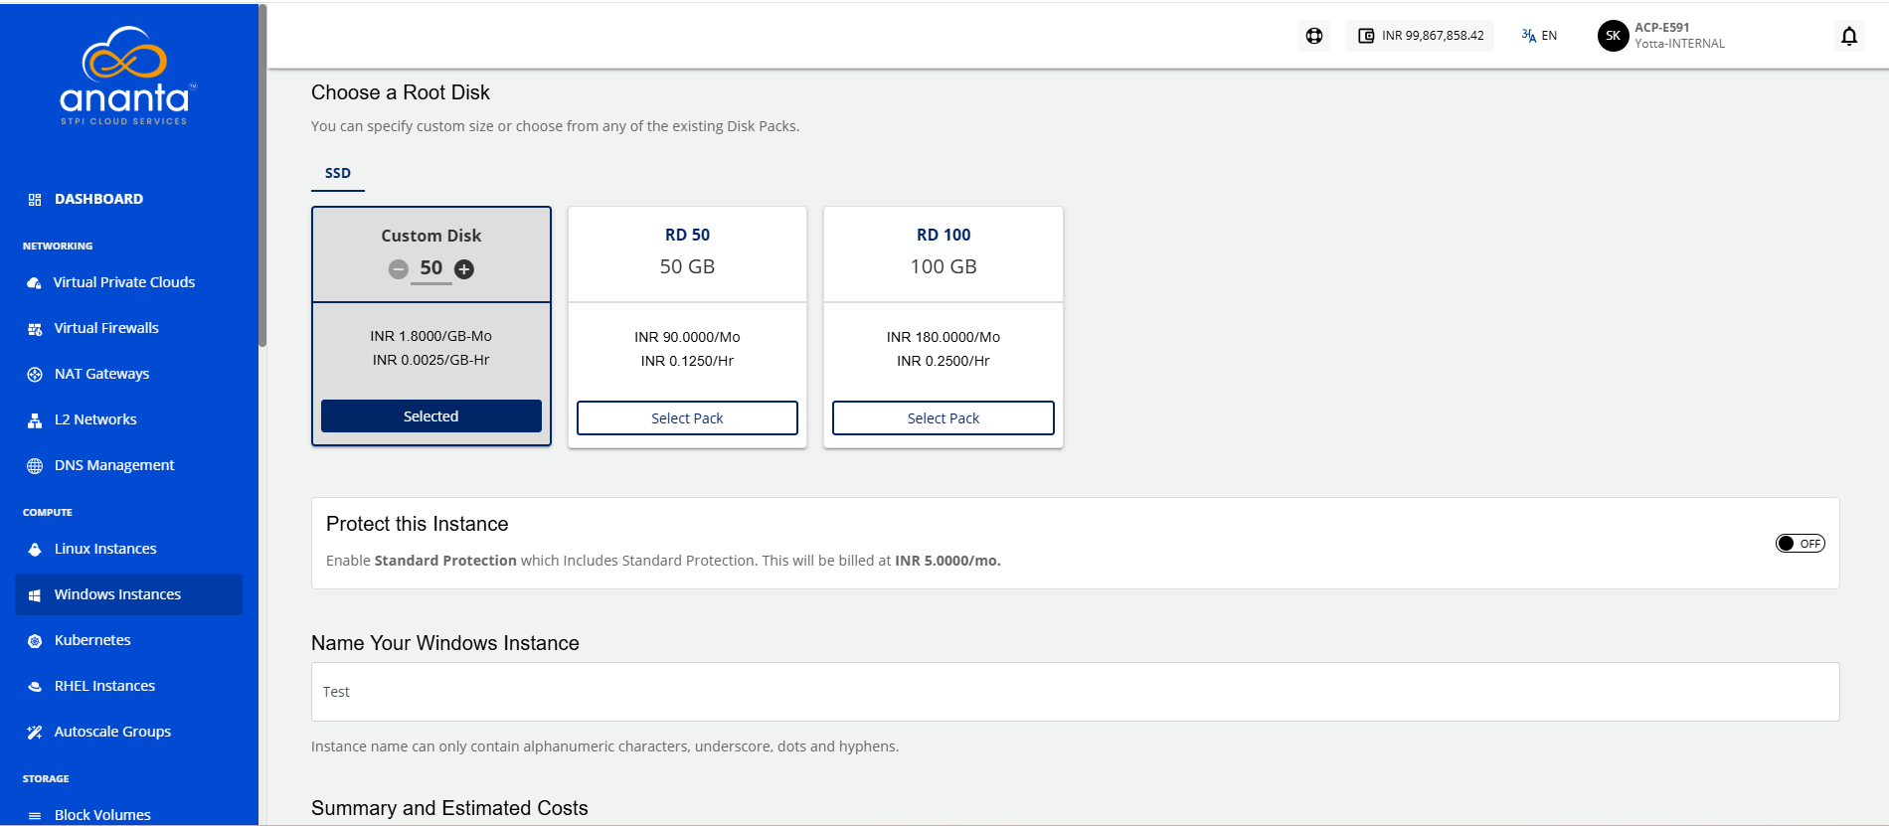1889x826 pixels.
Task: Click the Windows Instances logo icon
Action: click(x=35, y=595)
